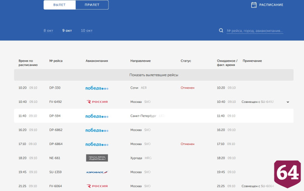The image size is (304, 191).
Task: Click Показать вылетевшие рейсы button
Action: (x=154, y=75)
